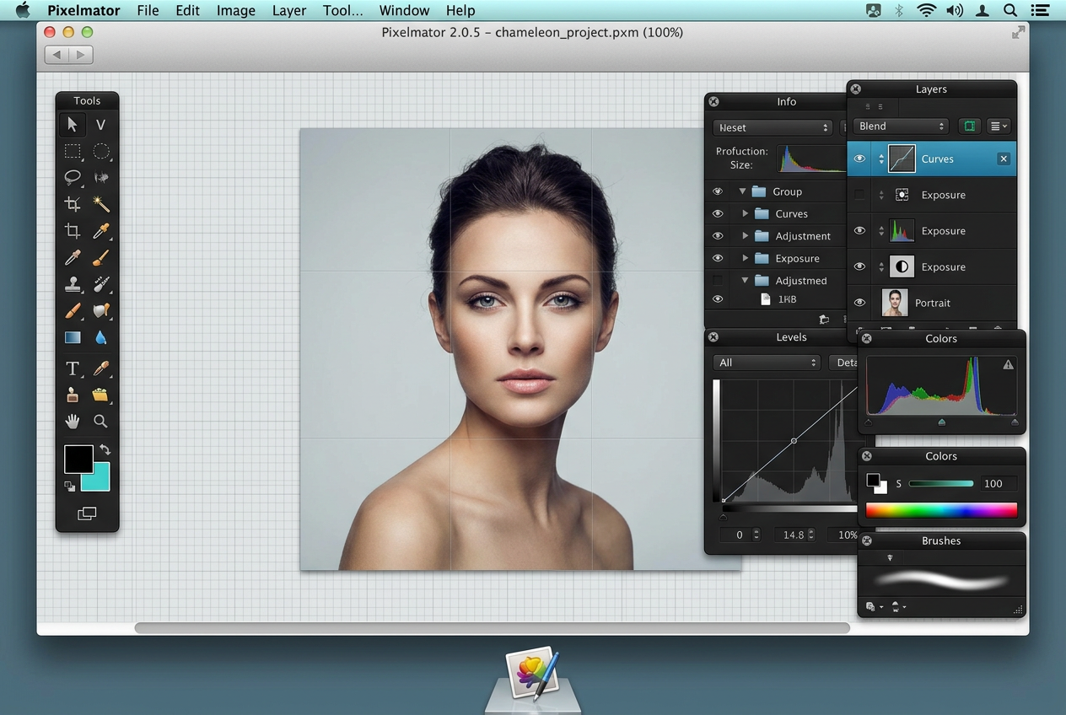Image resolution: width=1066 pixels, height=715 pixels.
Task: Select the water drop Blur tool
Action: click(x=101, y=337)
